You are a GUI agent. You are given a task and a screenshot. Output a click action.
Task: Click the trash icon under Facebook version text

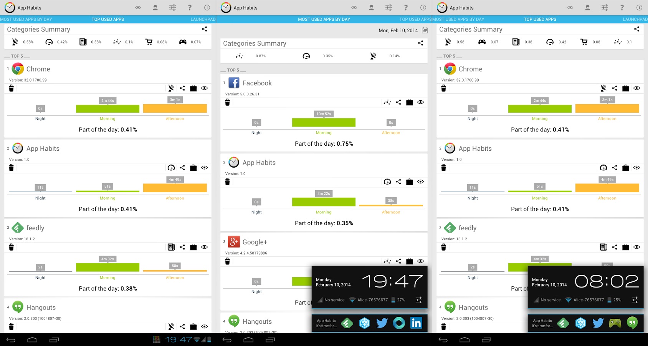point(227,102)
